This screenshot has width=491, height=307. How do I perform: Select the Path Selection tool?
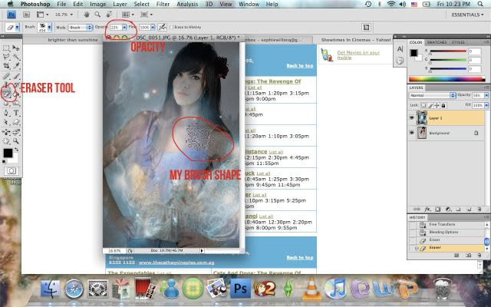6,122
